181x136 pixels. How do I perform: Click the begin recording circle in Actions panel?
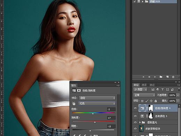pos(149,77)
